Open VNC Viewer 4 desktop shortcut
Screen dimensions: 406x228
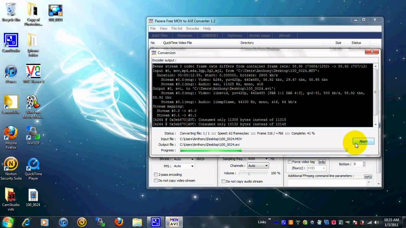pyautogui.click(x=33, y=74)
